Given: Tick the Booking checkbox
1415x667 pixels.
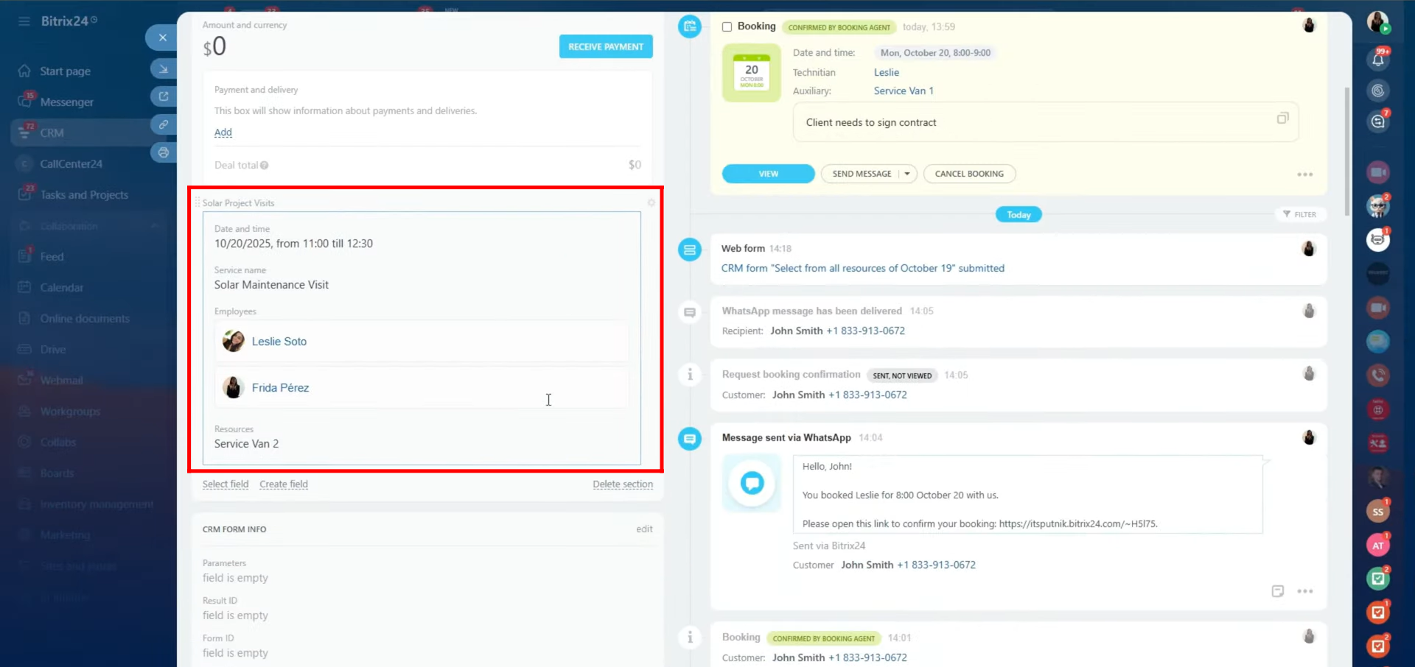Looking at the screenshot, I should [x=727, y=27].
